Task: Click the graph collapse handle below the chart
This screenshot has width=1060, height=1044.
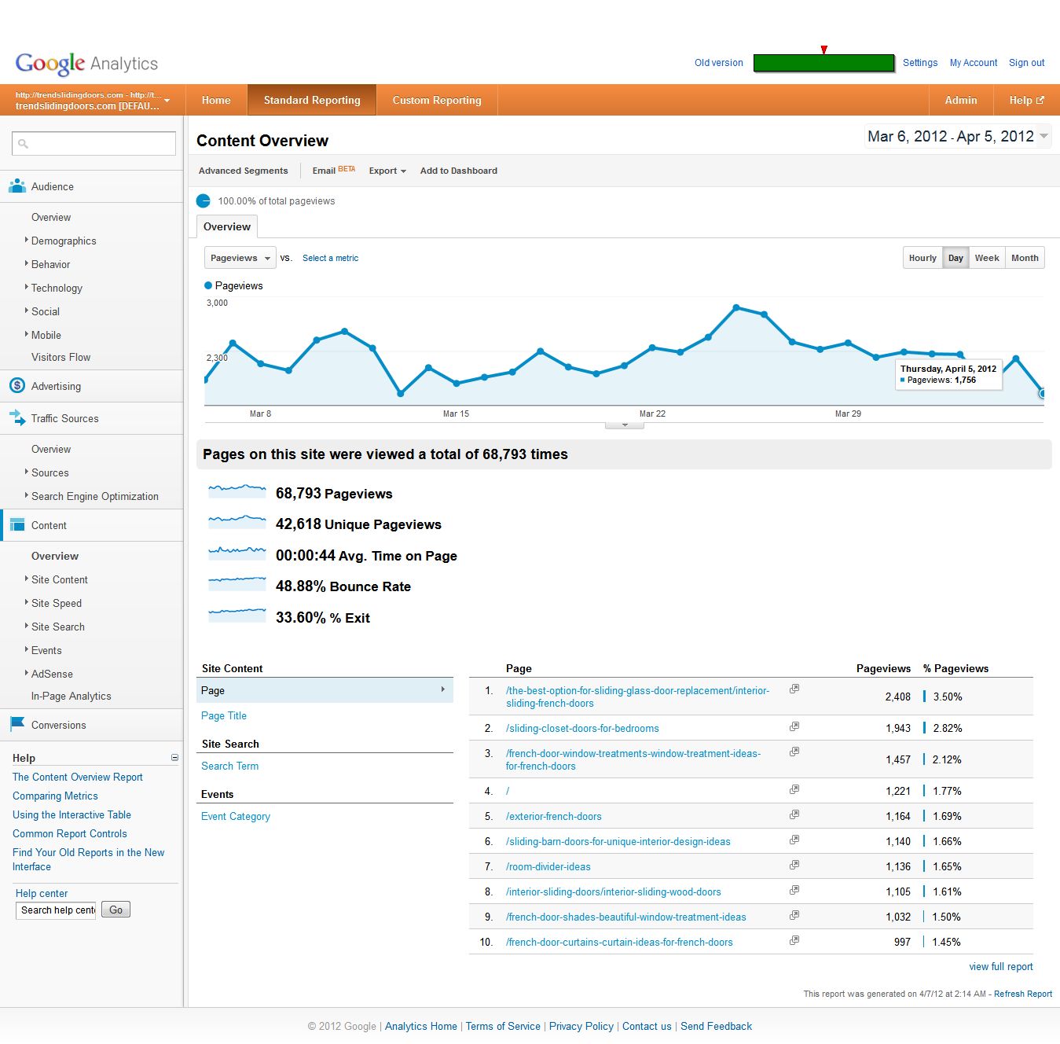Action: pyautogui.click(x=625, y=425)
